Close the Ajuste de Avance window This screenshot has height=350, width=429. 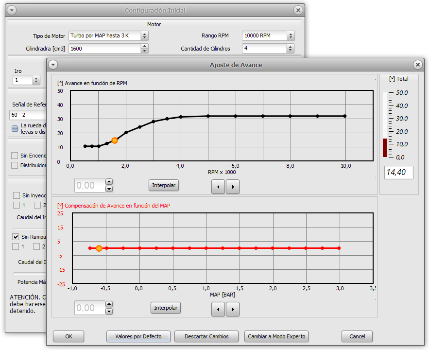tap(417, 65)
